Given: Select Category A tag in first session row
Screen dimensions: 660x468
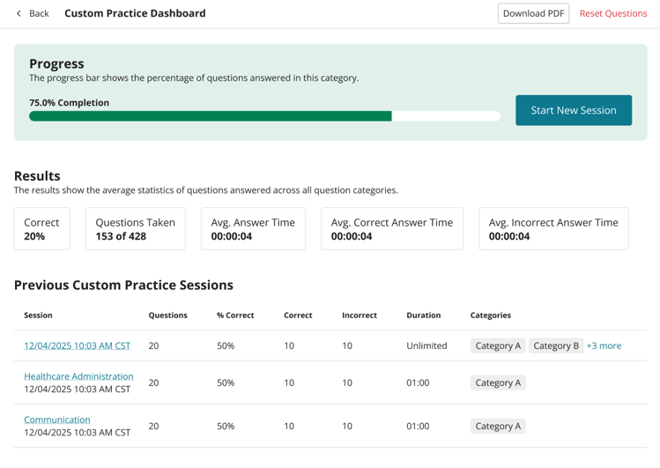Looking at the screenshot, I should [x=498, y=345].
